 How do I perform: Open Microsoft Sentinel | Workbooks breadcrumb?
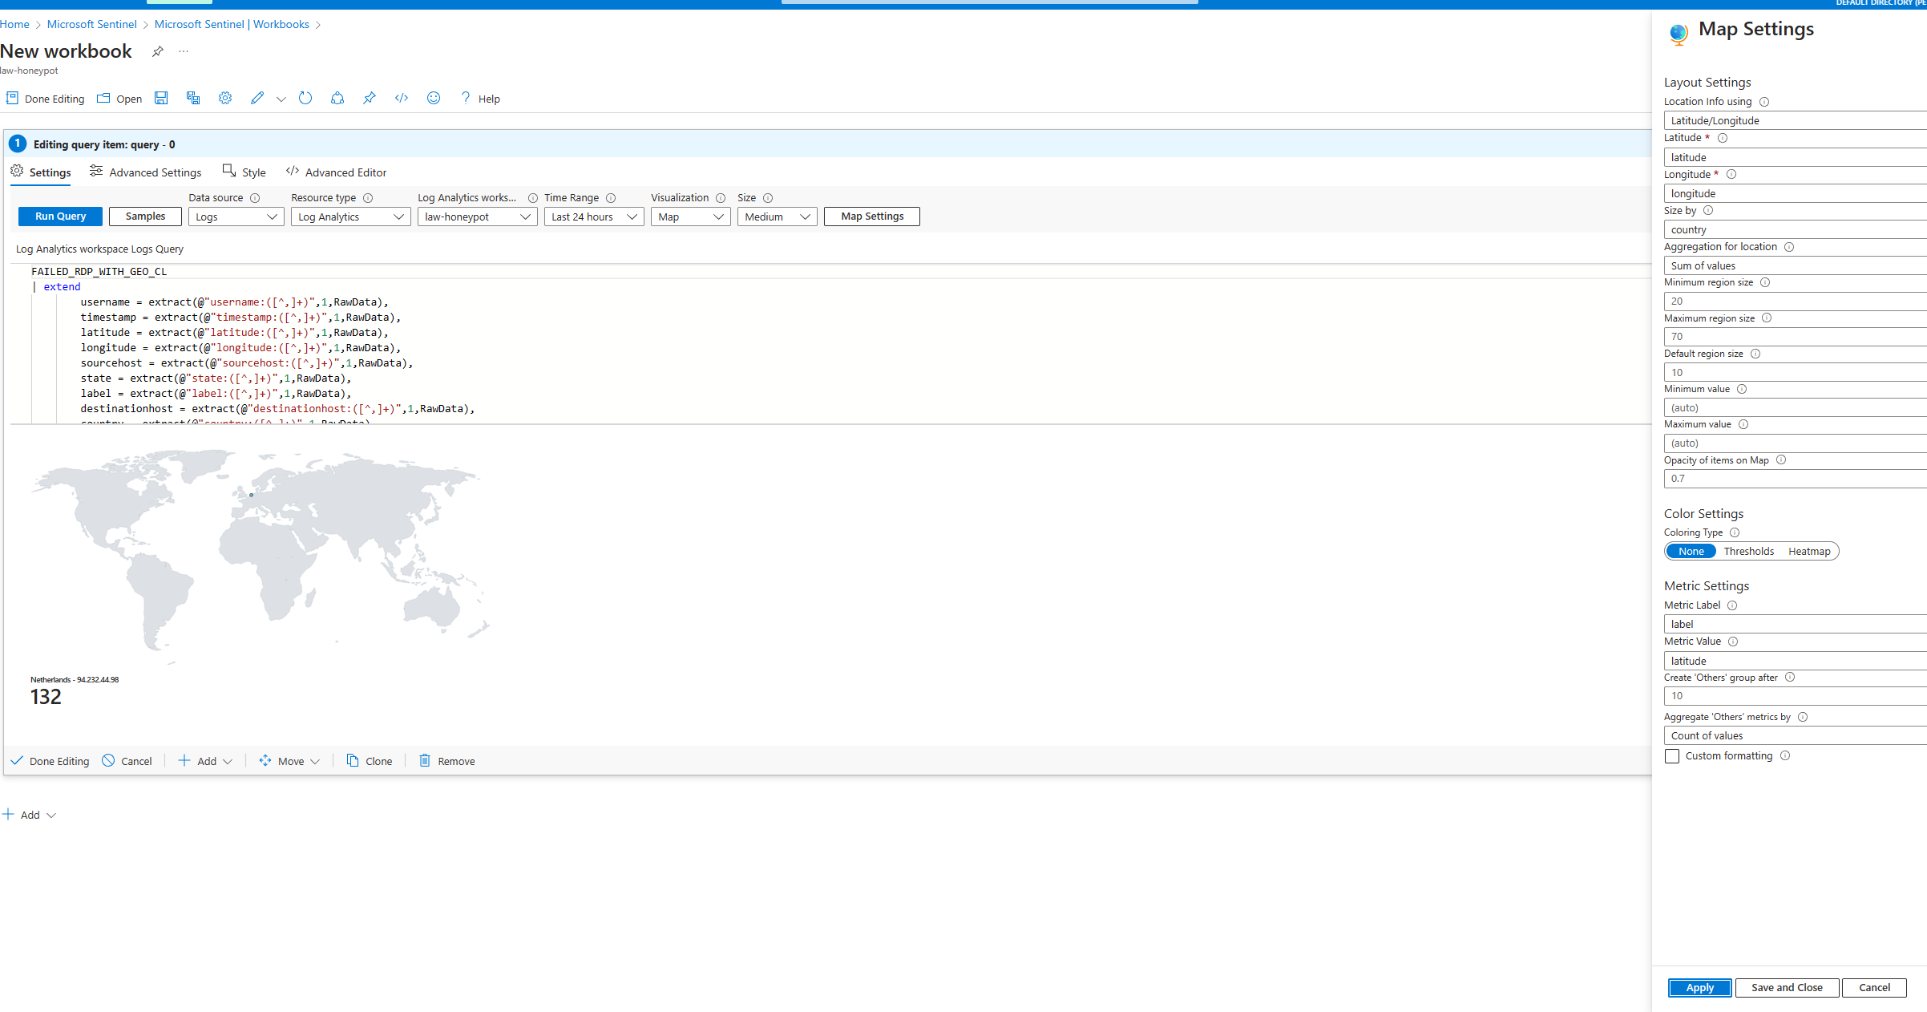coord(232,24)
